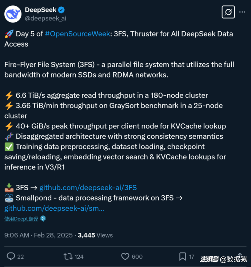The image size is (251, 267).
Task: Open the #OpenSourceWeek hashtag
Action: (77, 34)
